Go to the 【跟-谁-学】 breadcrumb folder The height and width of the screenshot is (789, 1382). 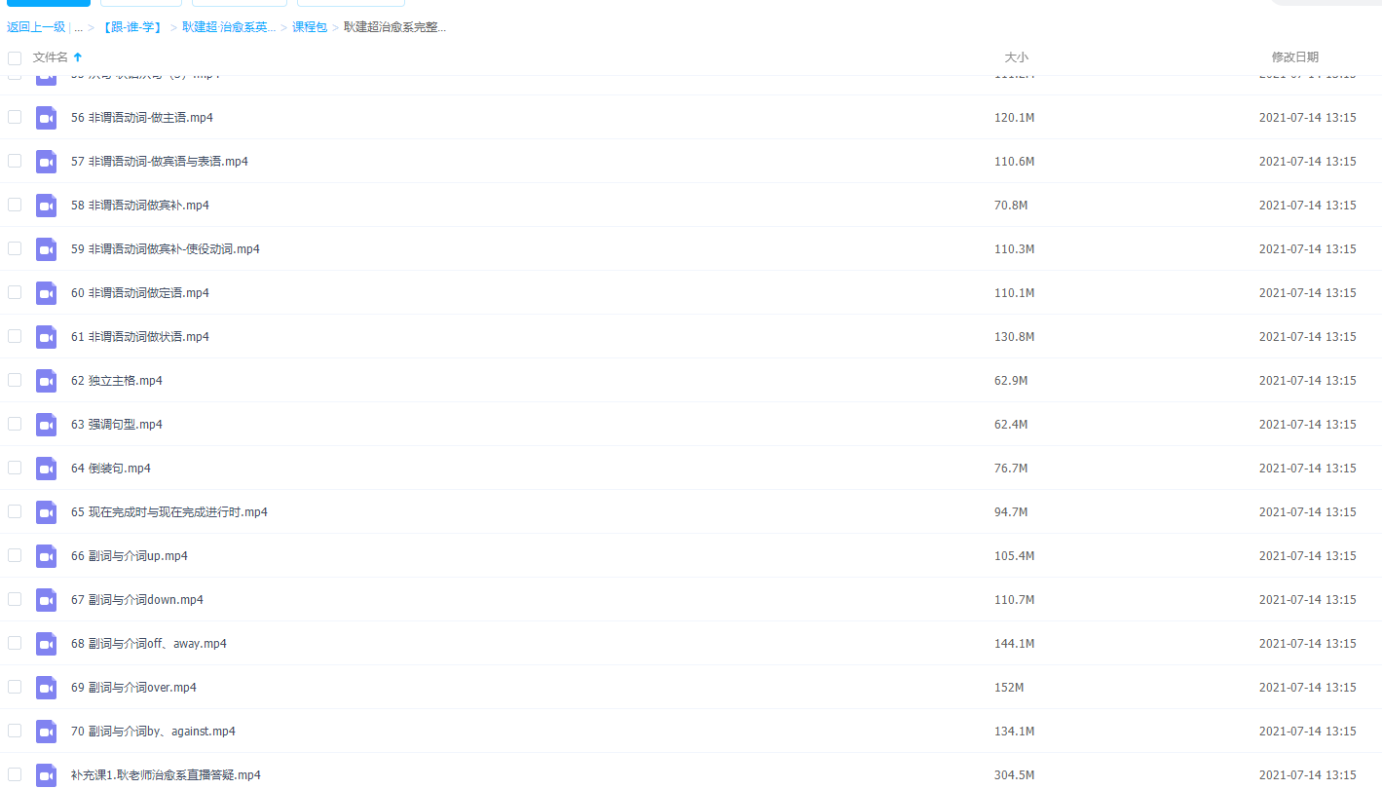(132, 27)
